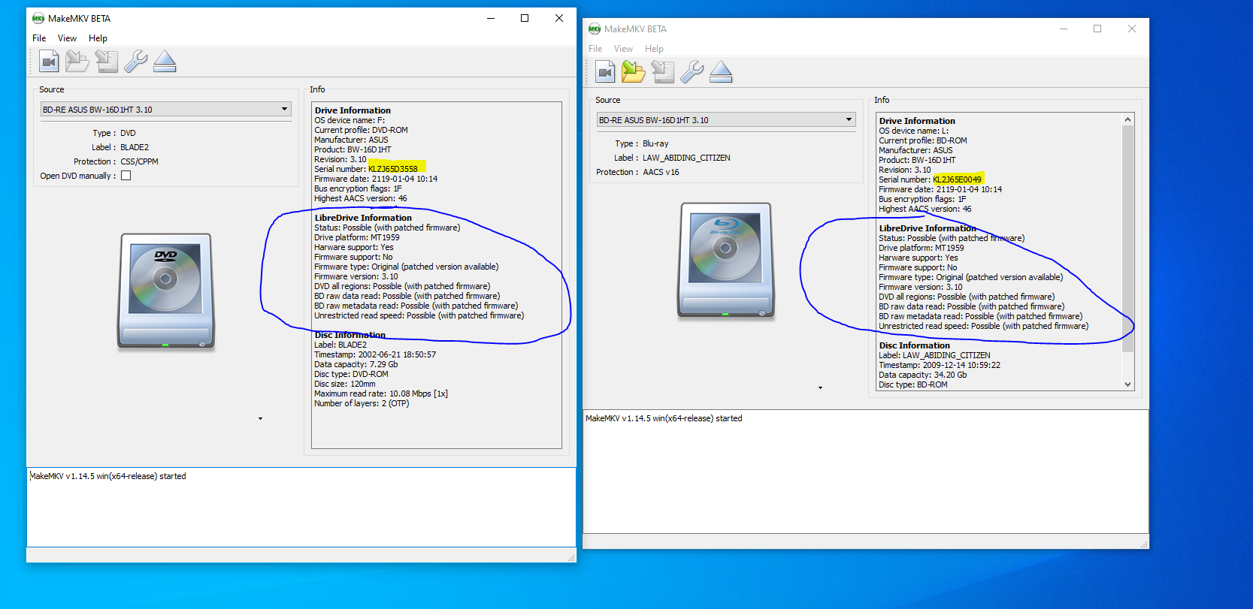
Task: Open Preferences wrench icon in left window
Action: click(x=135, y=62)
